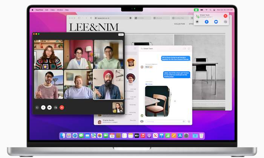This screenshot has width=264, height=158.
Task: Start screen sharing from FaceTime call window
Action: tap(56, 108)
